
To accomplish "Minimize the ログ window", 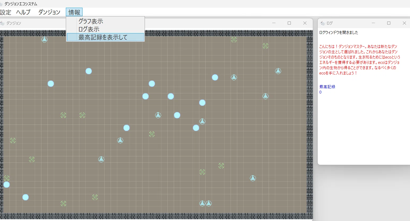I will point(373,23).
